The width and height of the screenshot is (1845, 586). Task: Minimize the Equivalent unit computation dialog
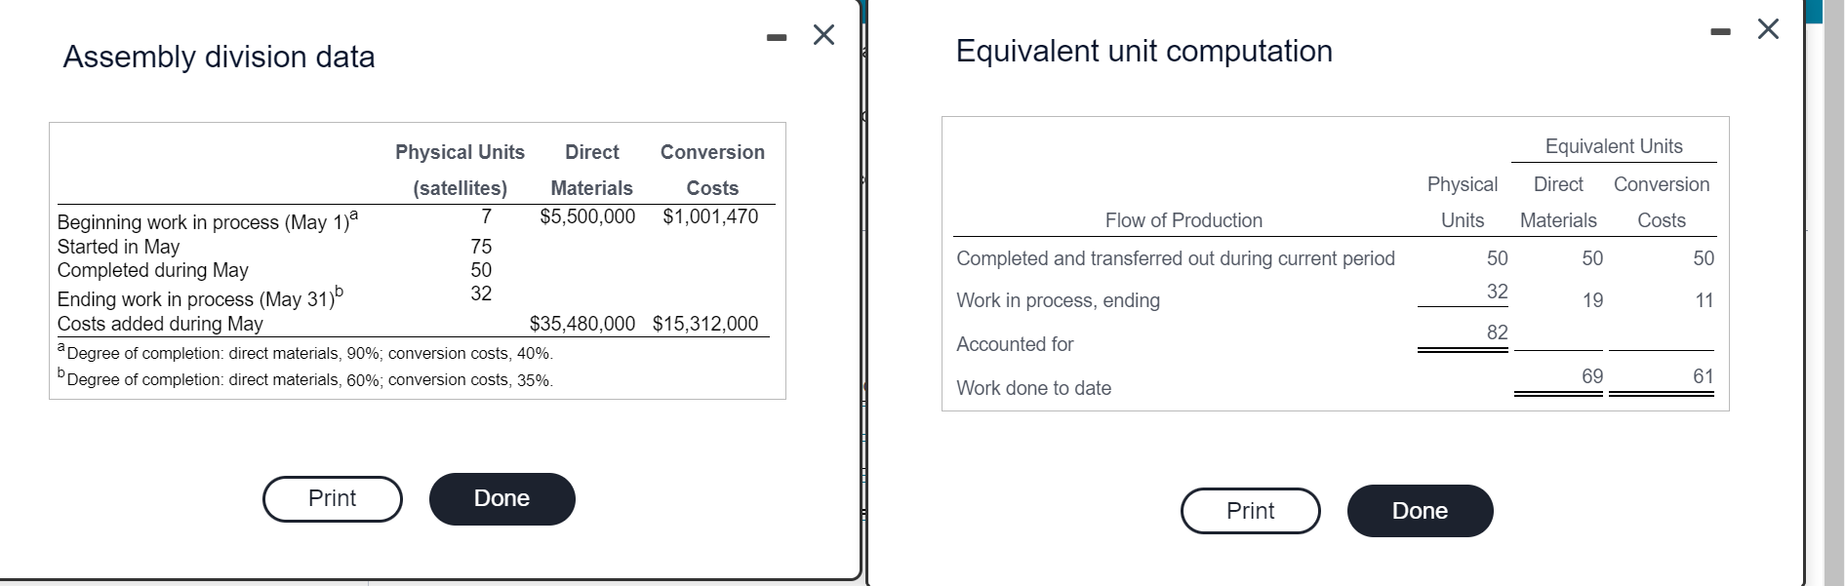click(x=1721, y=32)
